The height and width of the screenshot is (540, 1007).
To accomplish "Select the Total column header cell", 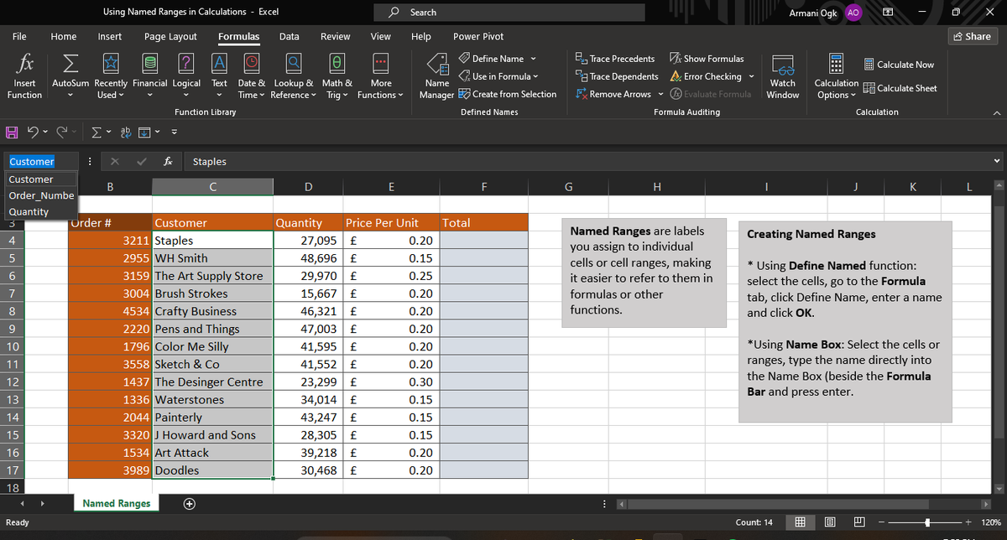I will [x=484, y=223].
